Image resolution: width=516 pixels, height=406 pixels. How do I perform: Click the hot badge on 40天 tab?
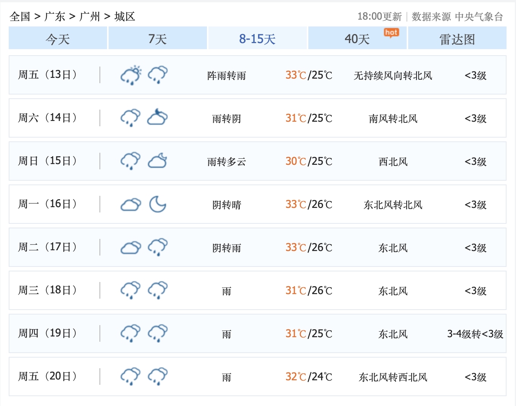pos(391,33)
